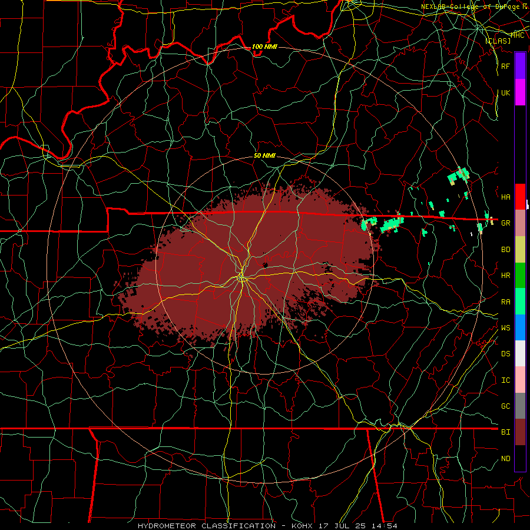Click the UK magenta legend swatch
530x530 pixels.
coord(520,92)
